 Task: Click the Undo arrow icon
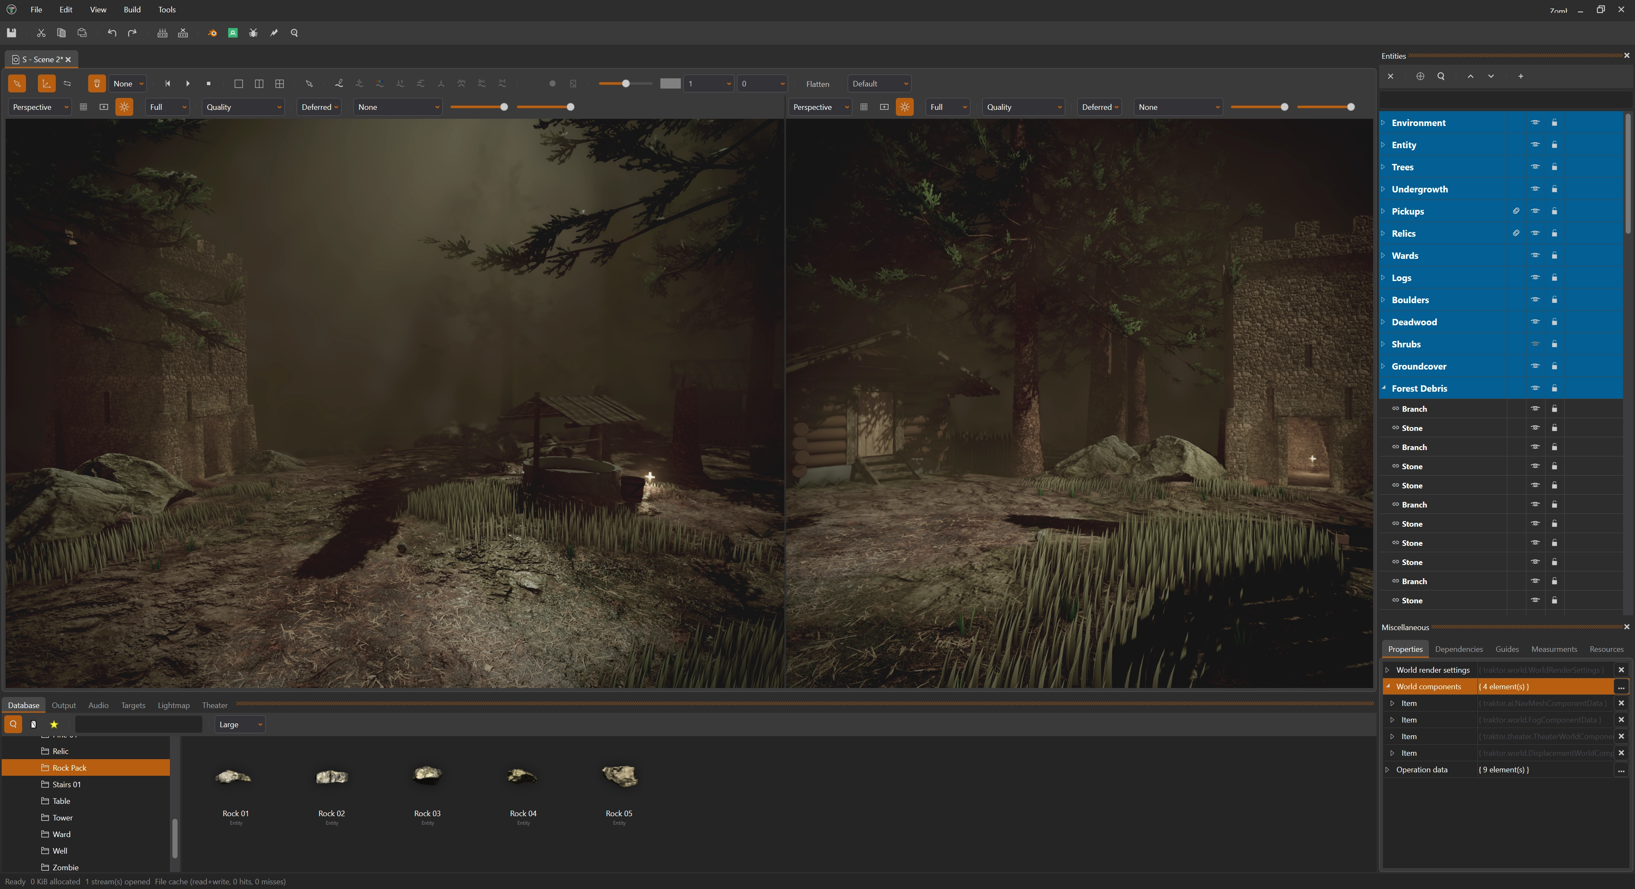112,33
